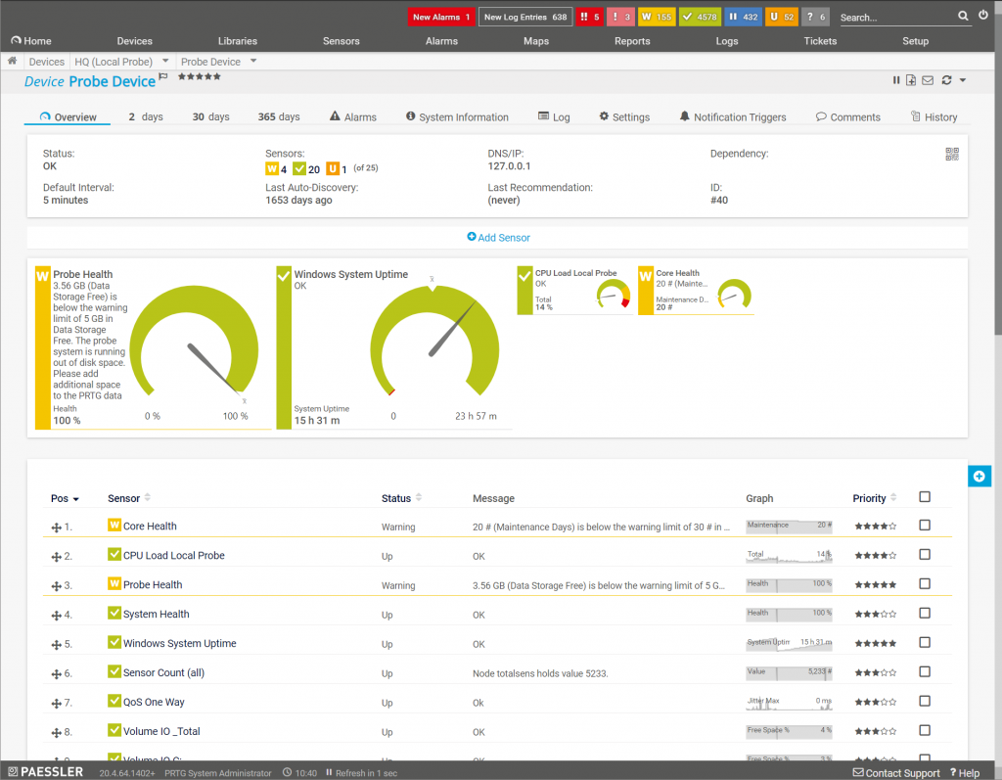Viewport: 1002px width, 780px height.
Task: Pause the device with the pause icon
Action: point(896,80)
